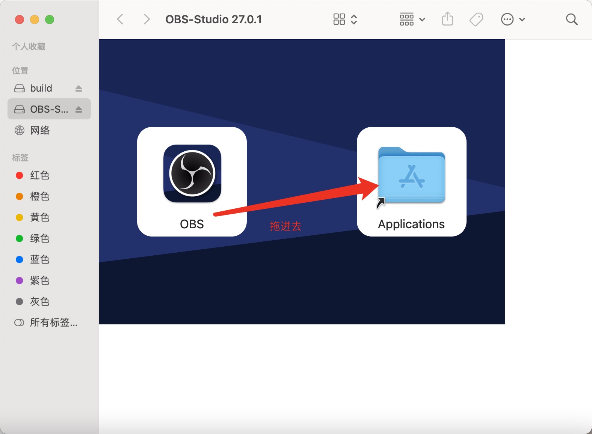Click the Share toolbar icon
The image size is (592, 434).
(x=447, y=19)
